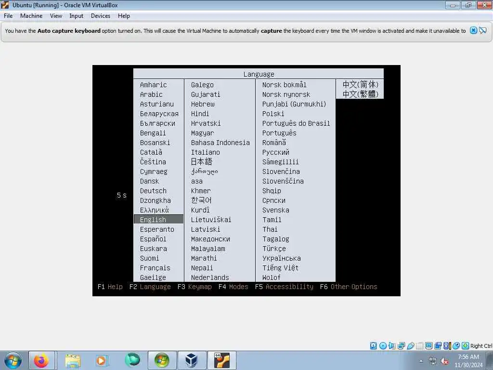The height and width of the screenshot is (370, 493).
Task: Open the Windows Start menu orb
Action: [x=13, y=360]
